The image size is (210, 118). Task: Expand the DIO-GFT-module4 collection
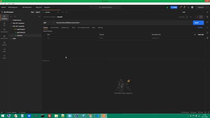11,23
